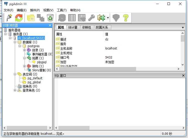The image size is (188, 138).
Task: Click the view data grid icon
Action: (x=72, y=18)
